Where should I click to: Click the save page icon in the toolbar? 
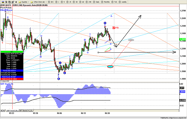coord(6,2)
